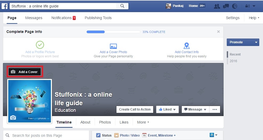
Task: Click Pankaj's profile picture thumbnail
Action: pos(168,6)
